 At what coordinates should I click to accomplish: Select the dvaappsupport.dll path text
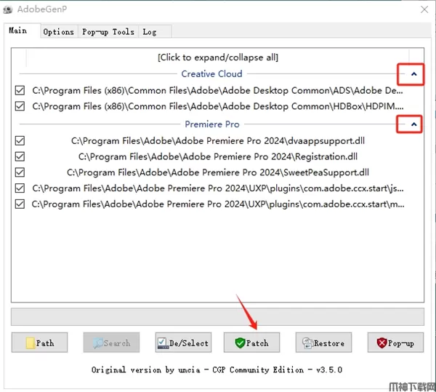click(x=218, y=141)
